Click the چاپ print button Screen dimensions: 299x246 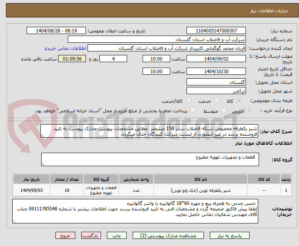pos(117,236)
